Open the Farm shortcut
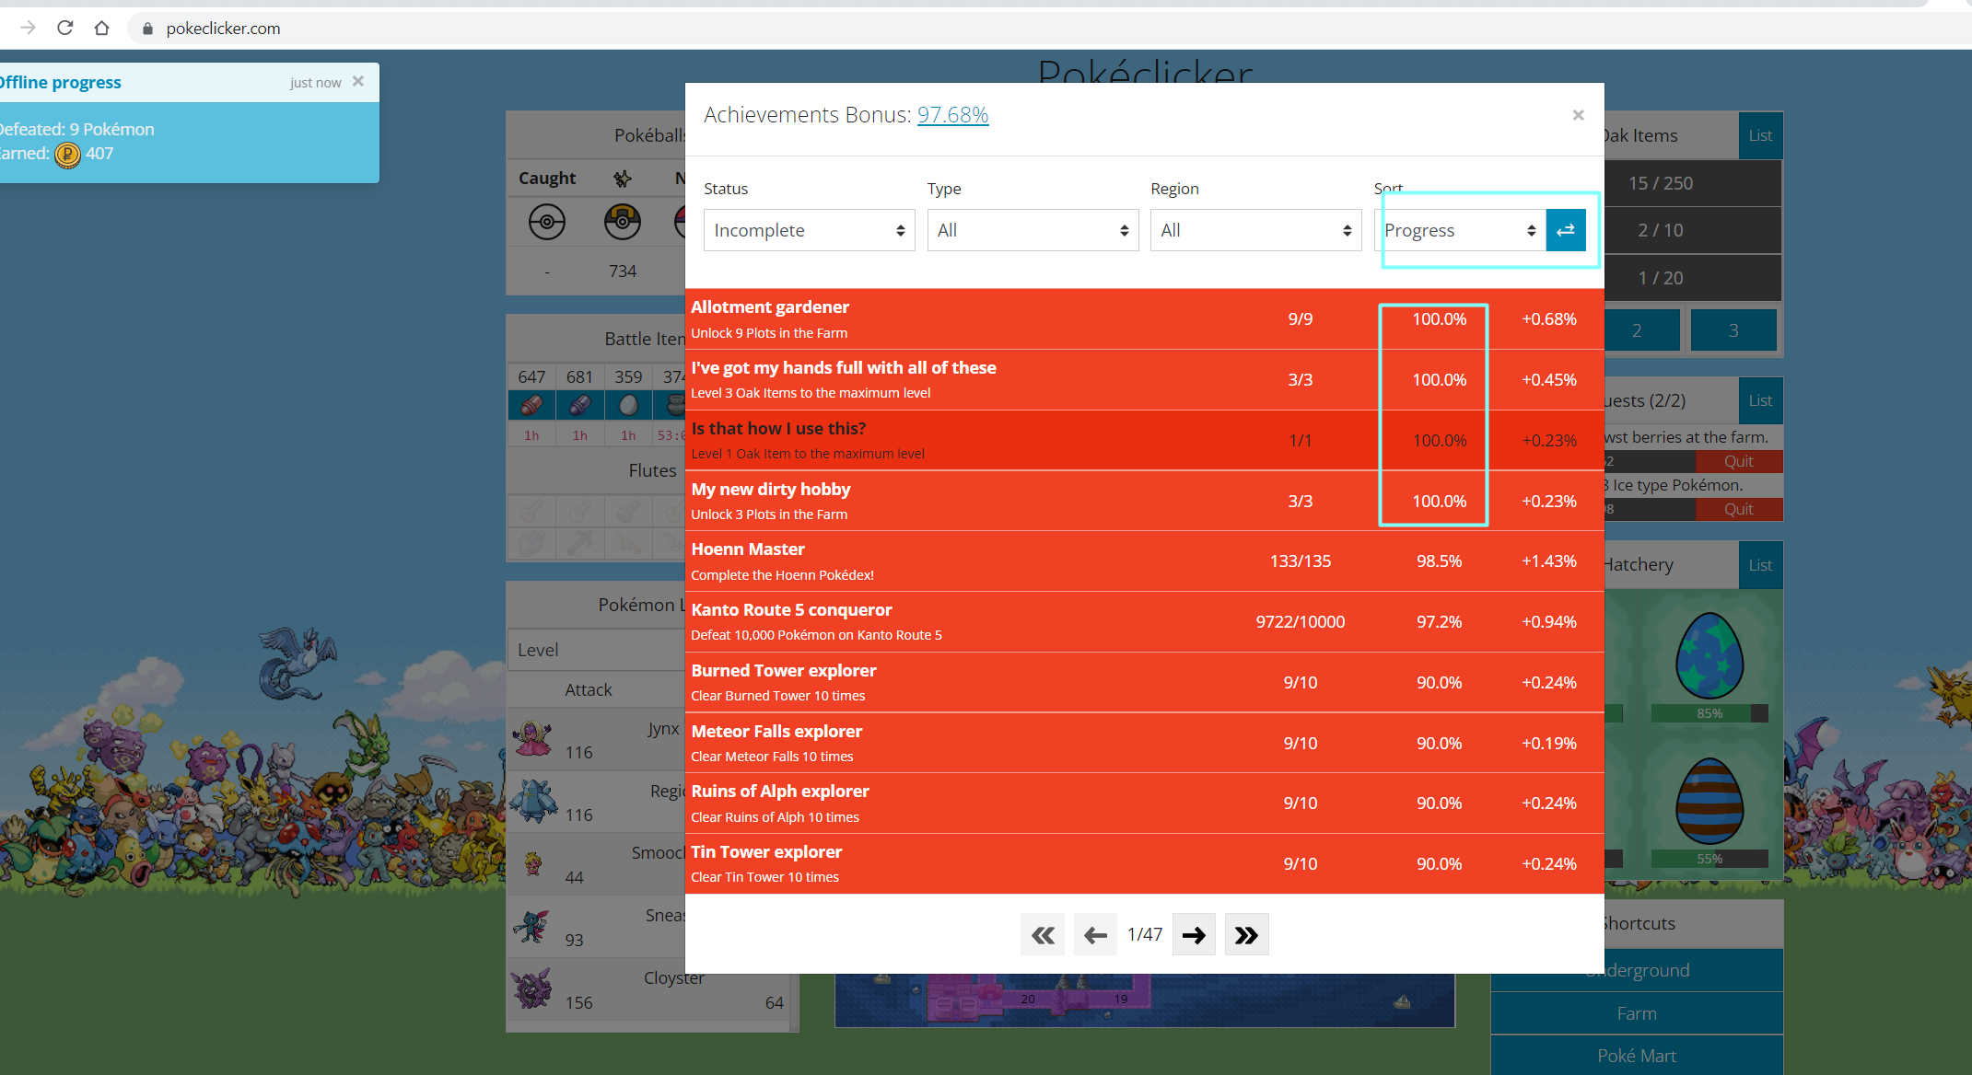Viewport: 1972px width, 1075px height. pyautogui.click(x=1637, y=1013)
